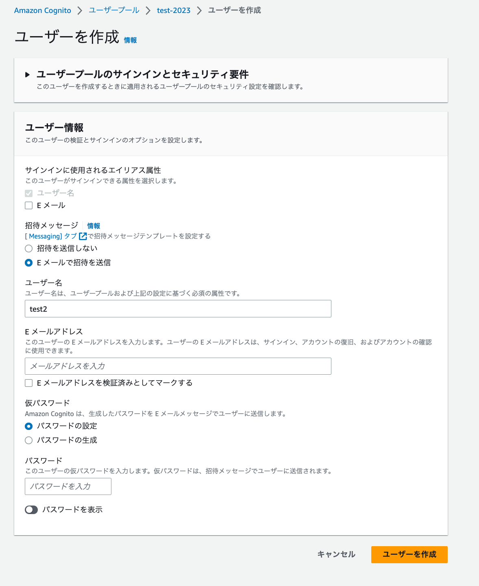This screenshot has width=479, height=586.
Task: Click the disabled ユーザー名 checkbox
Action: (x=28, y=193)
